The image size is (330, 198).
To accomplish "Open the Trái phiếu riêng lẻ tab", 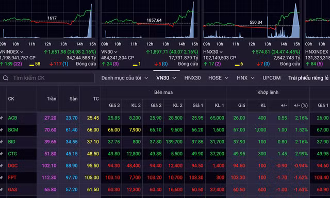I will [308, 78].
